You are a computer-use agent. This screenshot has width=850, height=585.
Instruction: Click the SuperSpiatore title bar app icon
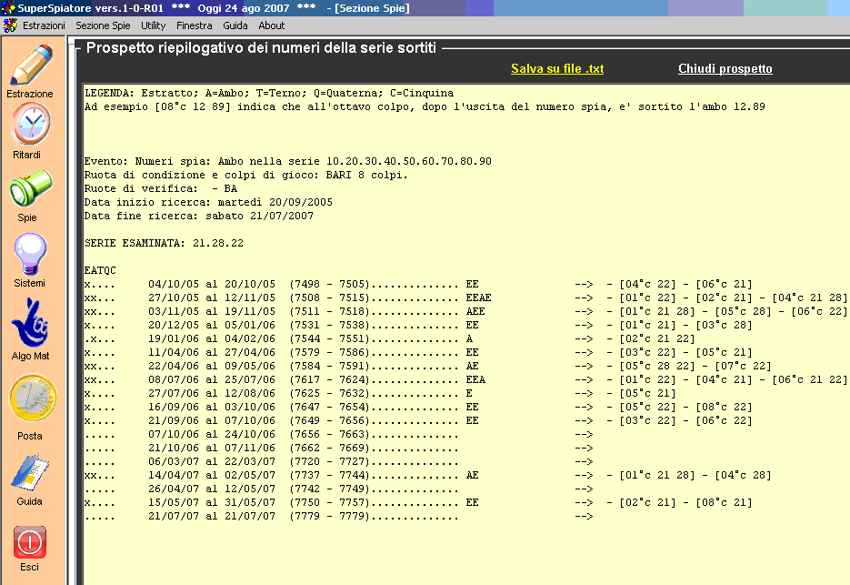pyautogui.click(x=8, y=8)
